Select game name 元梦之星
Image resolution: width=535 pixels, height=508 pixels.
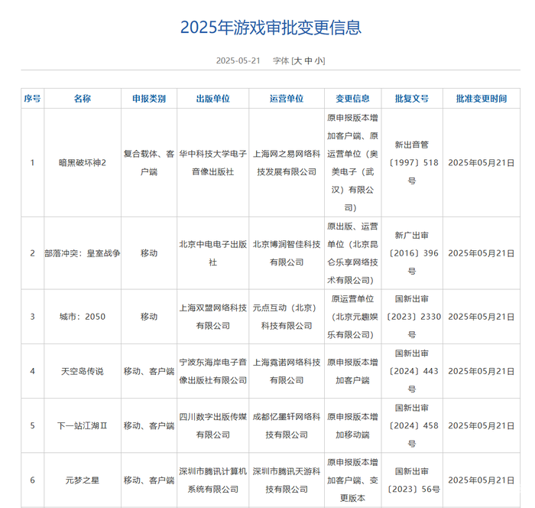[x=83, y=480]
